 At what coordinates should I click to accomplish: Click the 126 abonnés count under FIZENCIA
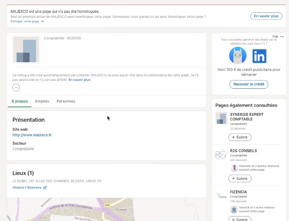(238, 201)
